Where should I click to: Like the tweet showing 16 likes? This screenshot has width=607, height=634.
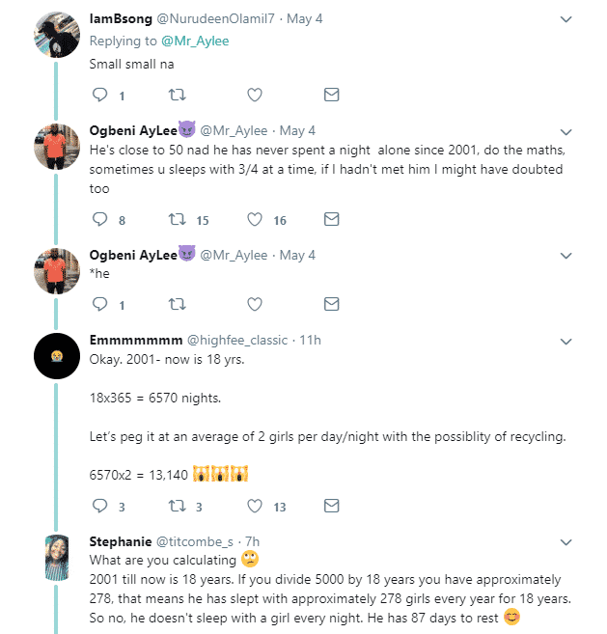point(255,220)
